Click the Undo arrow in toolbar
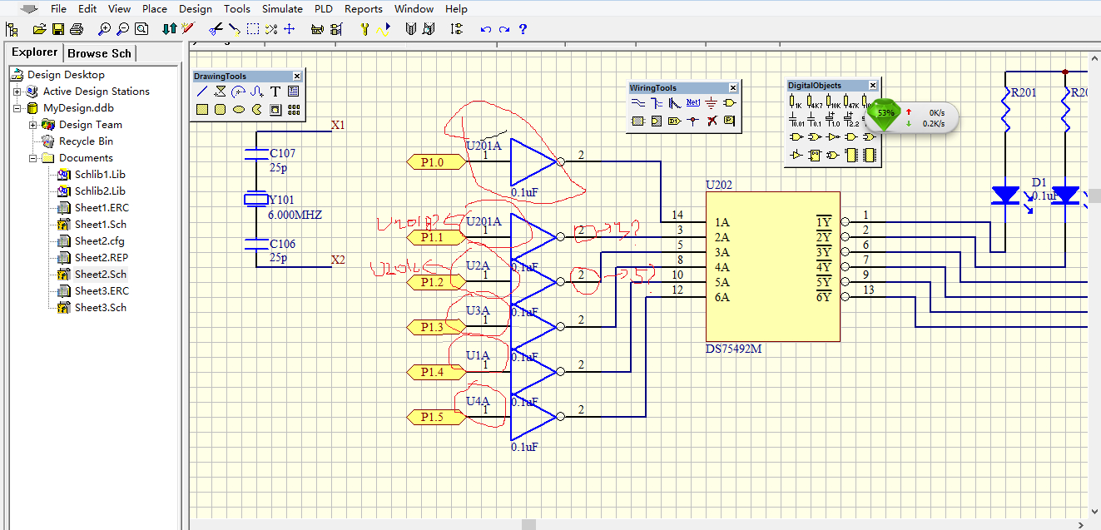The width and height of the screenshot is (1101, 530). [486, 29]
